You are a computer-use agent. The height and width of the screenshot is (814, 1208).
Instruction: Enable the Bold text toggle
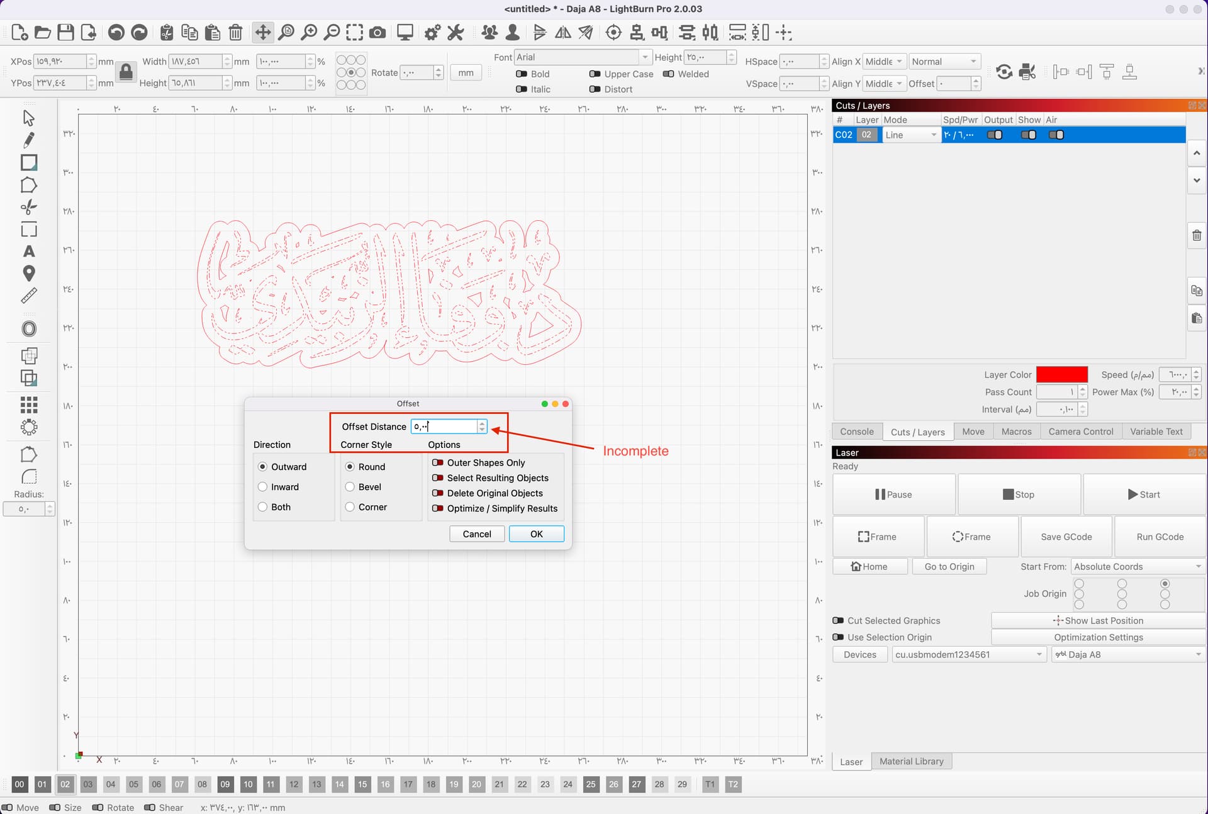522,74
